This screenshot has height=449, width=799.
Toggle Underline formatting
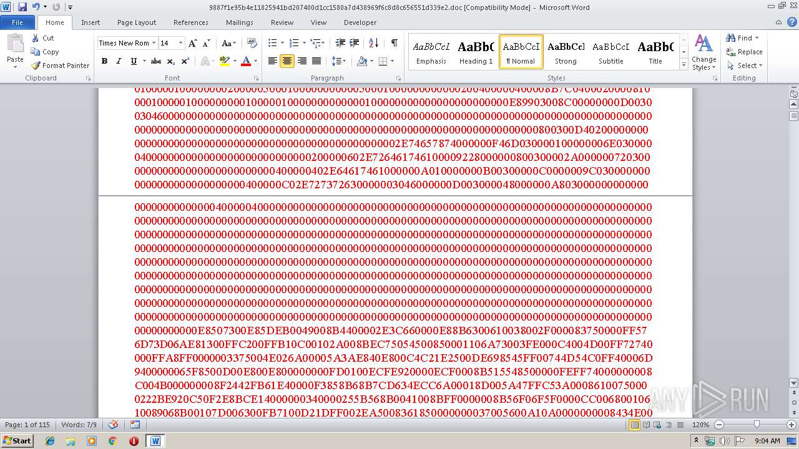[x=133, y=61]
